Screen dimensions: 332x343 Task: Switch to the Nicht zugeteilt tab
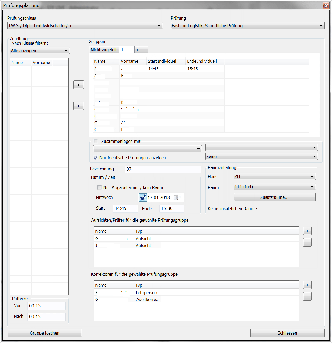tap(104, 50)
